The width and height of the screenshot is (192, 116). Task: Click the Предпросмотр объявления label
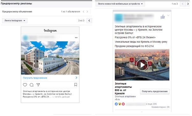(17, 12)
